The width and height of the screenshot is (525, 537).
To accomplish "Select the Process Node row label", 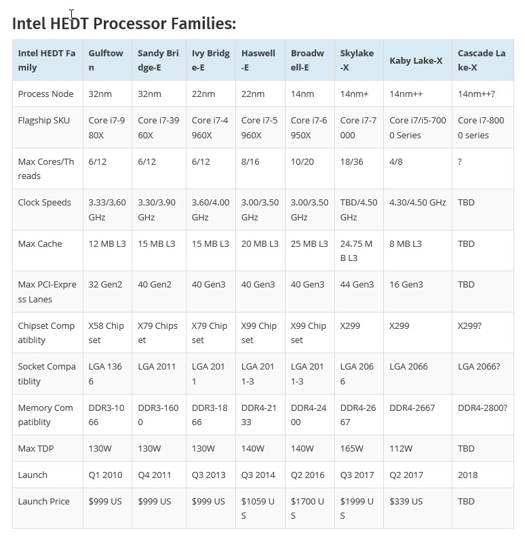I will click(x=46, y=94).
